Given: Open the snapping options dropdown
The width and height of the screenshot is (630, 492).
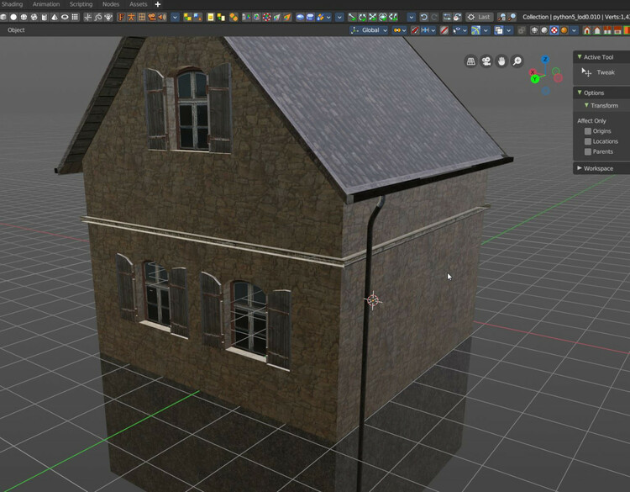Looking at the screenshot, I should click(x=428, y=30).
